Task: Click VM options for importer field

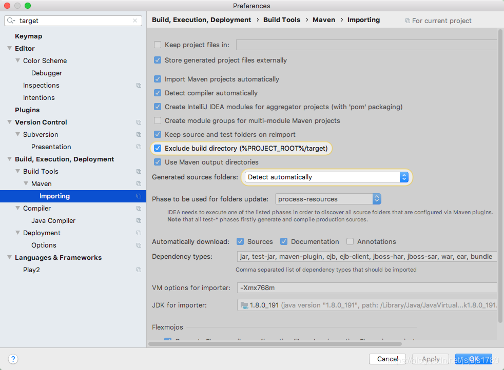Action: coord(367,287)
